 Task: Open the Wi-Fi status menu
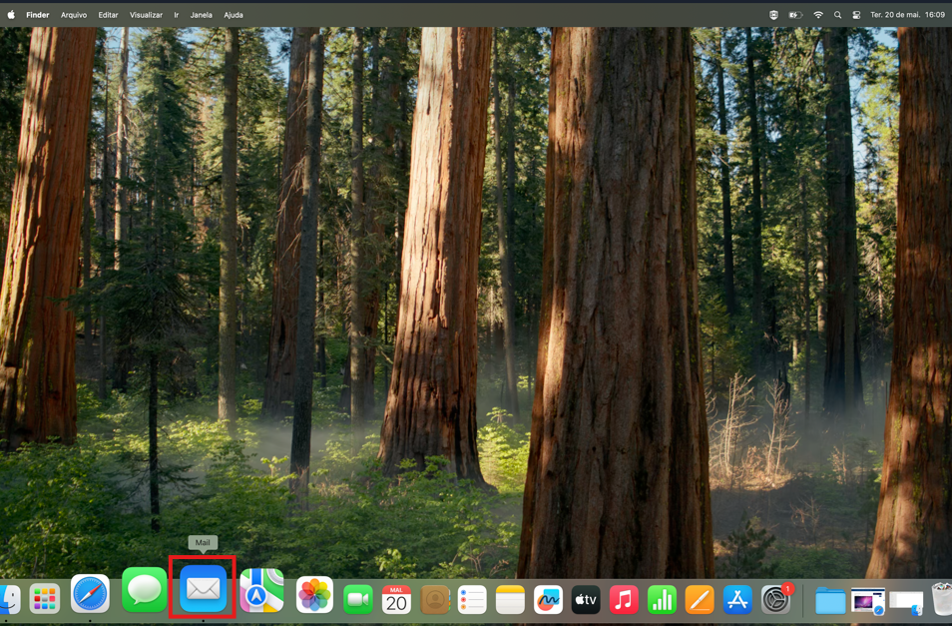coord(818,15)
